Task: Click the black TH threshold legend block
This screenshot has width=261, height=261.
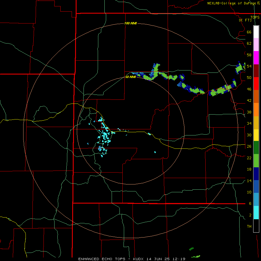Action: point(256,226)
